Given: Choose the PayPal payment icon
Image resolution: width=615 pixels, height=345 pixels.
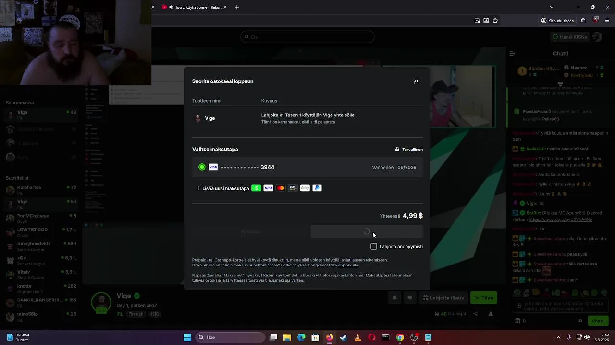Looking at the screenshot, I should 317,188.
